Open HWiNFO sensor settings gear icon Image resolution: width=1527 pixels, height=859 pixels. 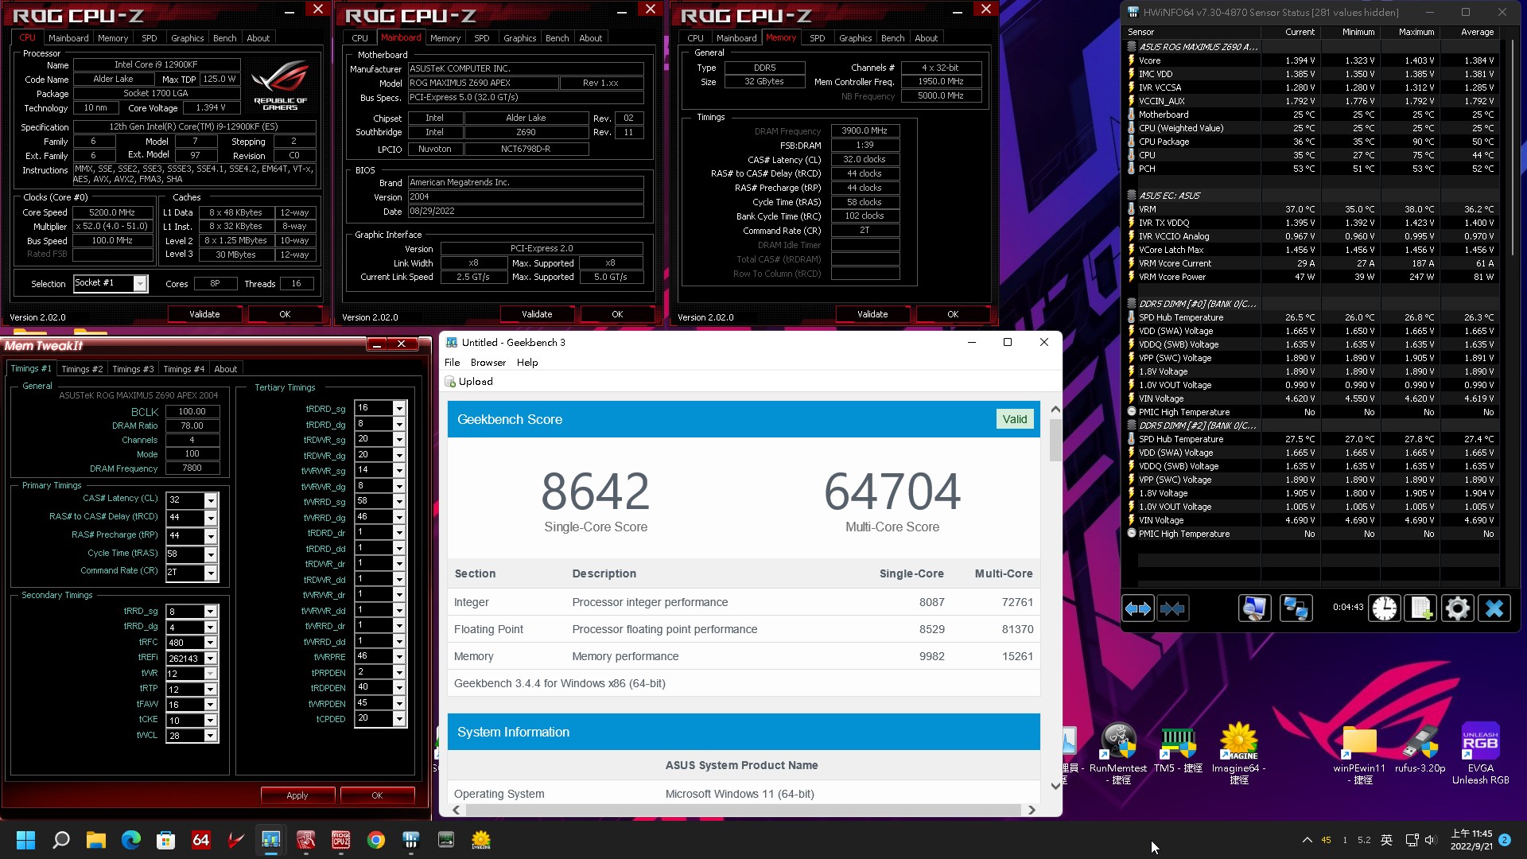(x=1458, y=609)
